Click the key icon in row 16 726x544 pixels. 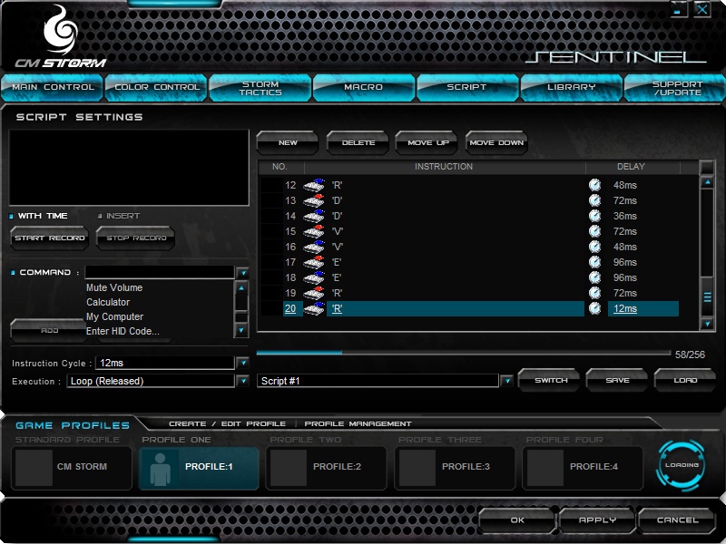314,247
